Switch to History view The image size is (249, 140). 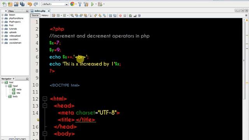pyautogui.click(x=45, y=16)
